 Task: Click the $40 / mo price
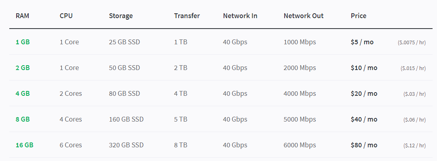click(x=364, y=120)
